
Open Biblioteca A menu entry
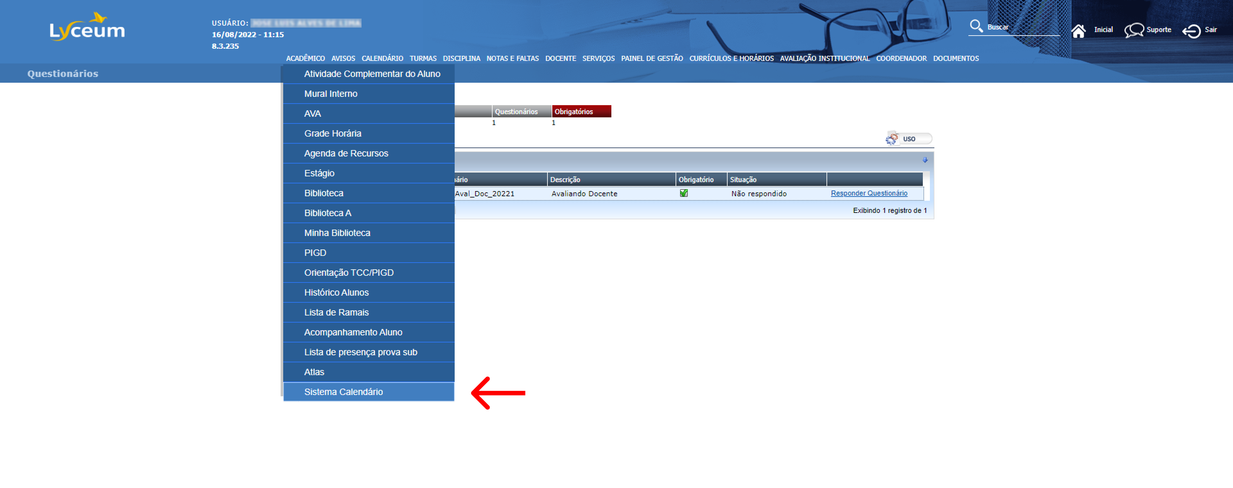[x=328, y=213]
